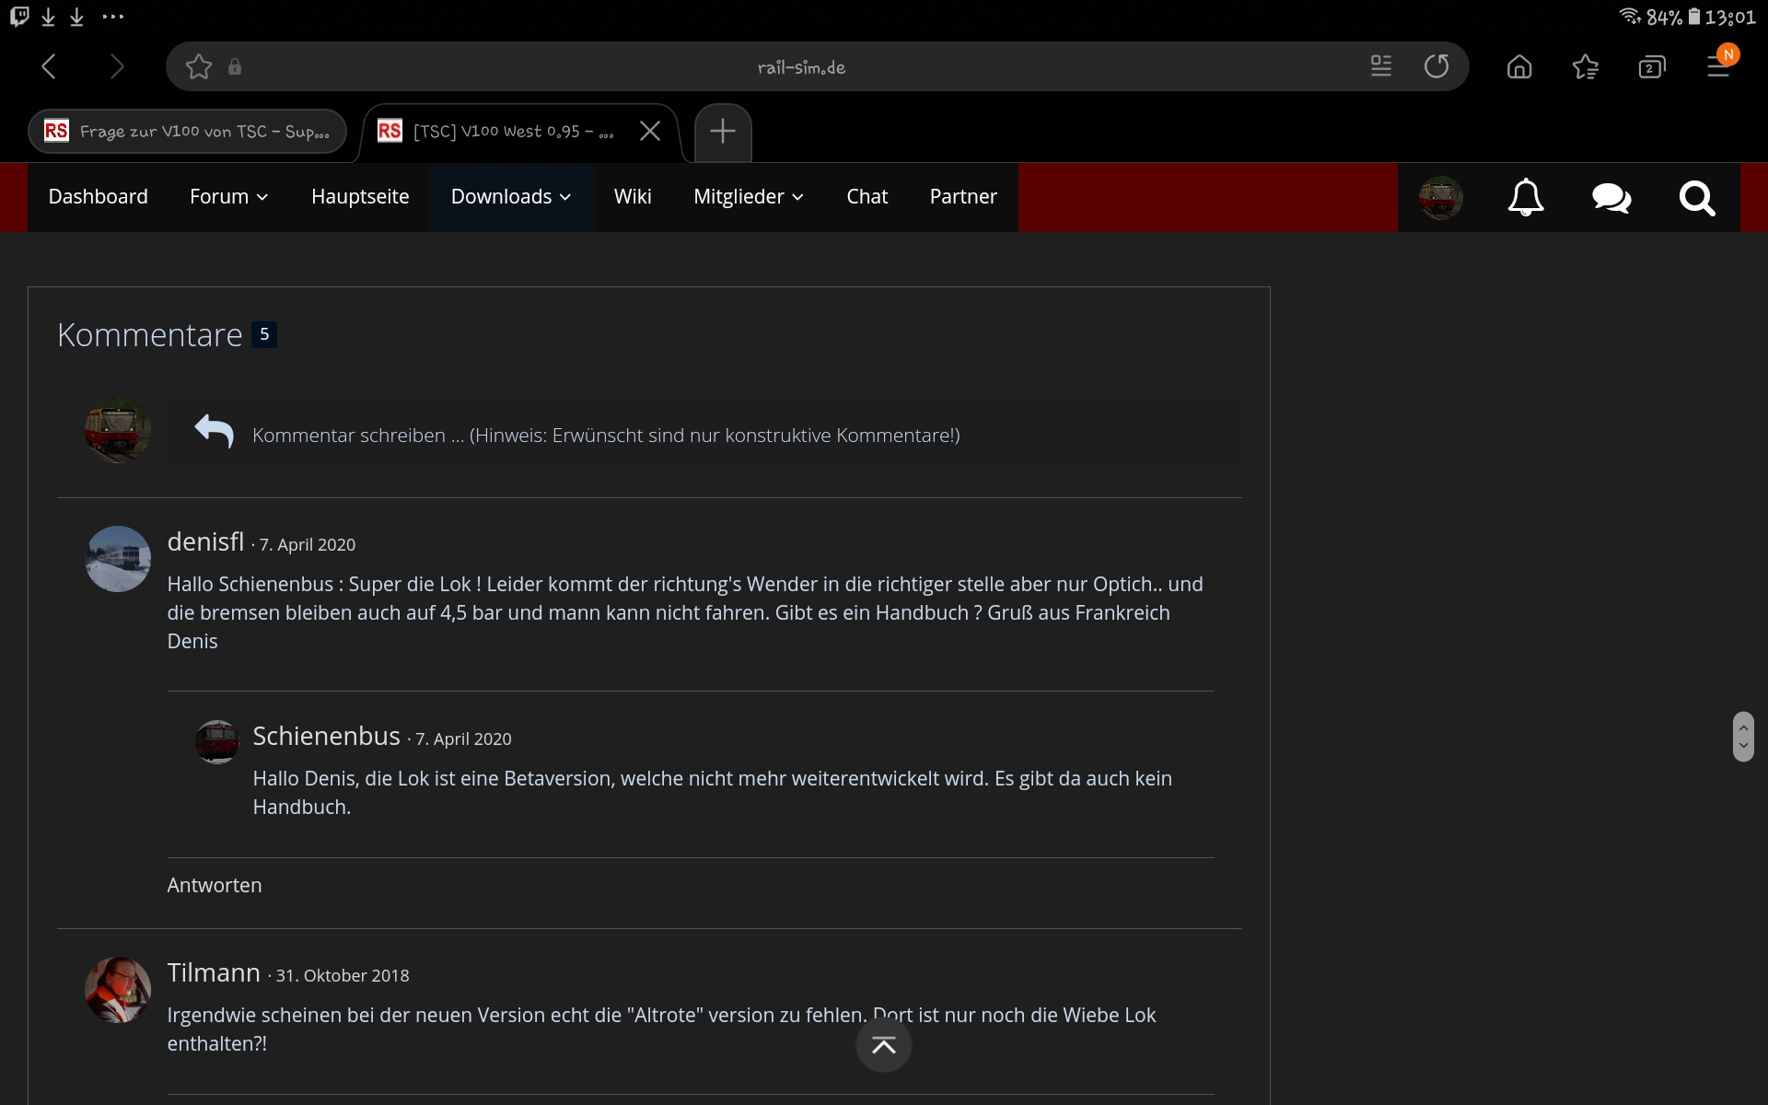The width and height of the screenshot is (1768, 1105).
Task: Click the site search magnifier icon
Action: 1696,197
